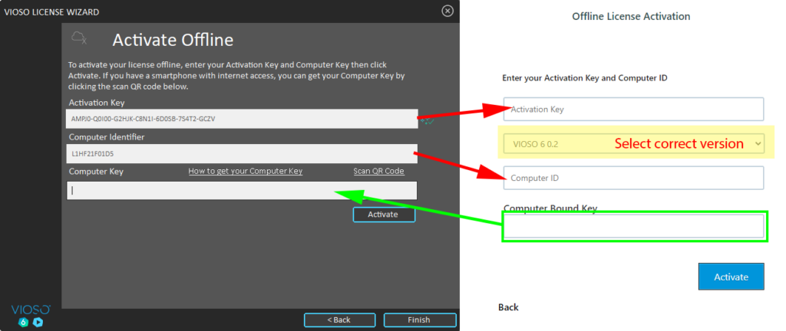Viewport: 786px width, 331px height.
Task: Click the Computer Bound Key box
Action: pos(633,227)
